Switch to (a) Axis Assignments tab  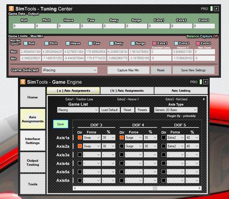tap(73, 91)
